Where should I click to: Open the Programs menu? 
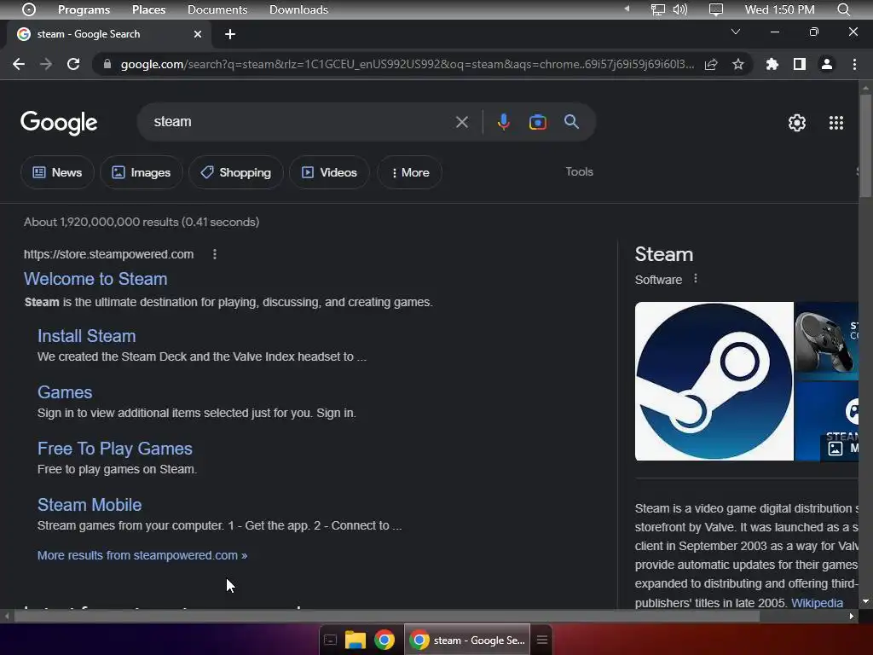(84, 9)
